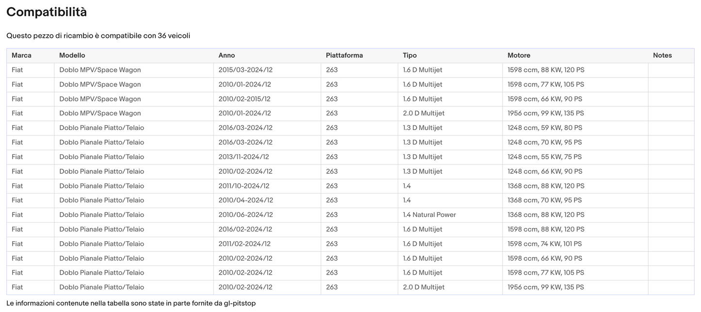The height and width of the screenshot is (312, 701).
Task: Select the Motore column header
Action: pos(519,55)
